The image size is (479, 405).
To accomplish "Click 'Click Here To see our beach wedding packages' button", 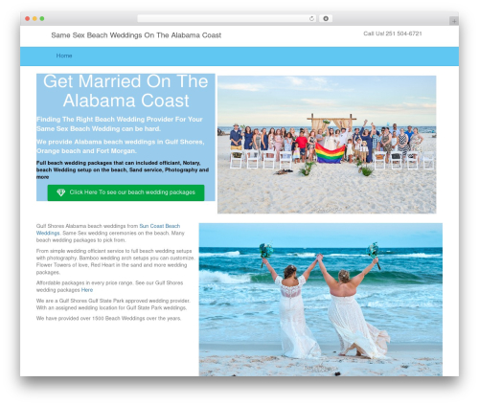I will pyautogui.click(x=125, y=192).
